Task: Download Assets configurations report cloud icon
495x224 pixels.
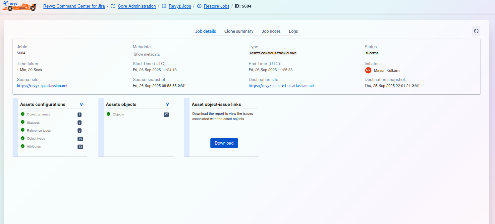Action: click(82, 105)
